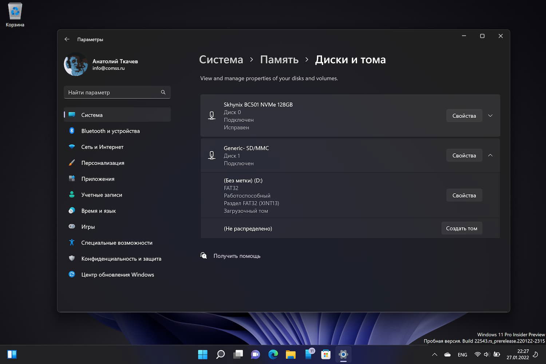
Task: Open Игры category
Action: point(117,226)
